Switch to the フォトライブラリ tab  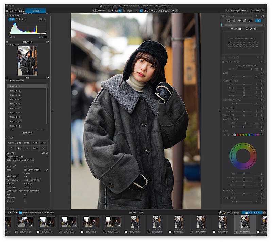pos(15,11)
